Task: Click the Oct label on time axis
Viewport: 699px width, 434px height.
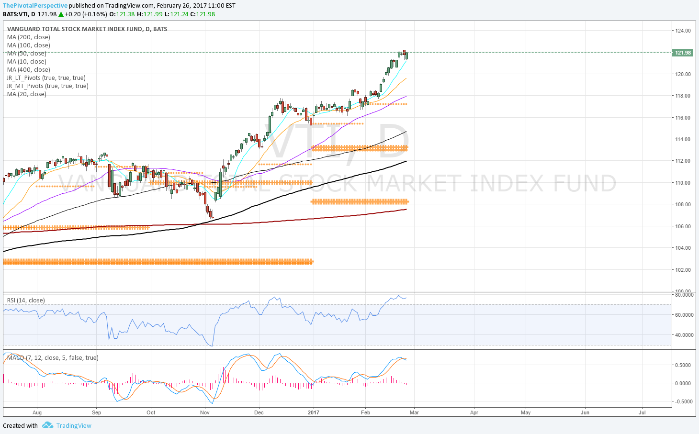Action: (151, 412)
